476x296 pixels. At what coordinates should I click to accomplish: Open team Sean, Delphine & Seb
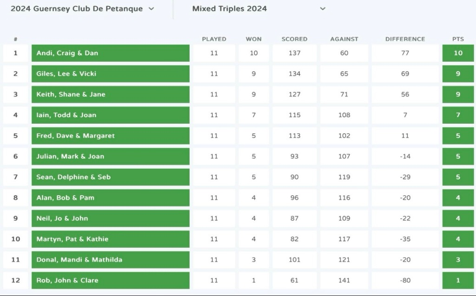pyautogui.click(x=110, y=177)
